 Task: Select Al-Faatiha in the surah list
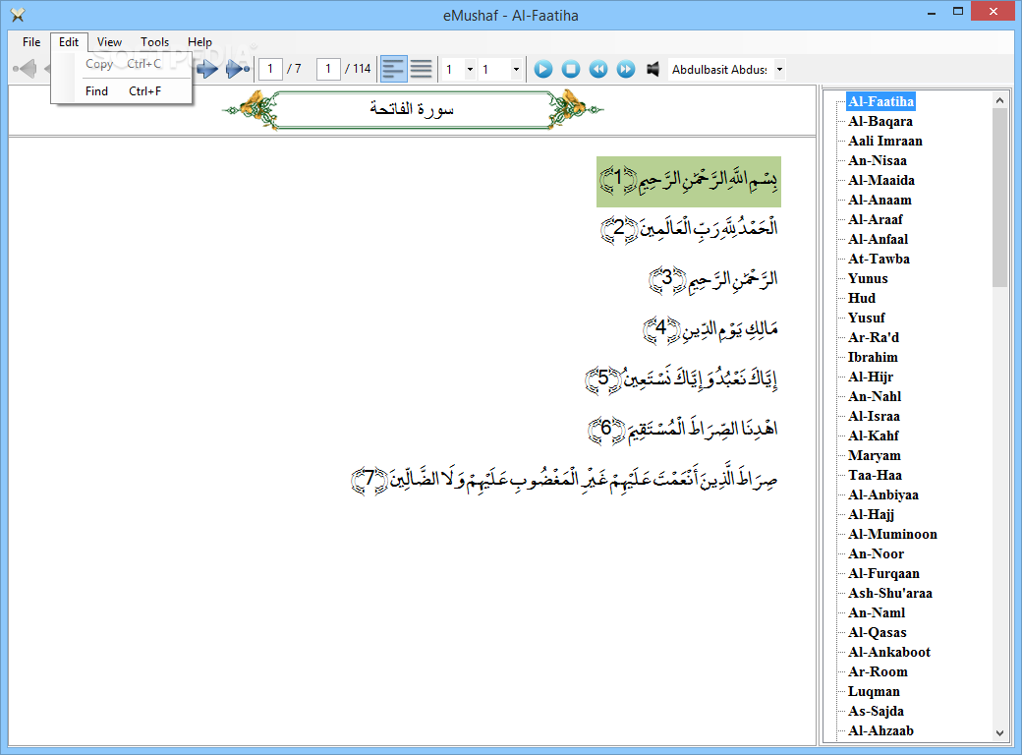click(x=880, y=101)
